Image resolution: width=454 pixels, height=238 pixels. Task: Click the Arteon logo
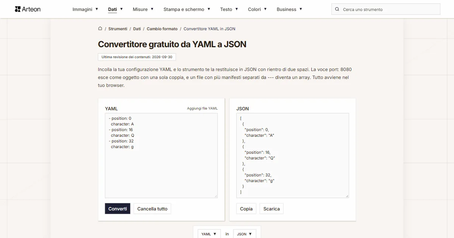click(28, 9)
